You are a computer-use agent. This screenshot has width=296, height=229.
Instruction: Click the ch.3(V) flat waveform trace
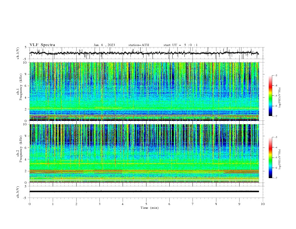pos(144,192)
